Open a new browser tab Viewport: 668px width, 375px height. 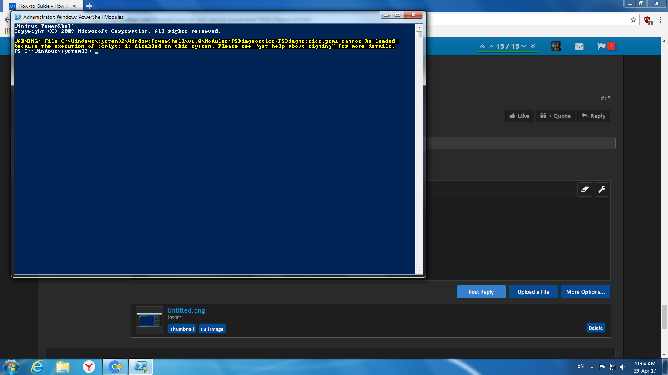coord(89,6)
